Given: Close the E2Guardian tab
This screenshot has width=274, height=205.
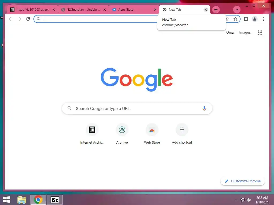Looking at the screenshot, I should (105, 10).
